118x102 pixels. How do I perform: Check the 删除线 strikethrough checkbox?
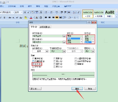(33, 59)
